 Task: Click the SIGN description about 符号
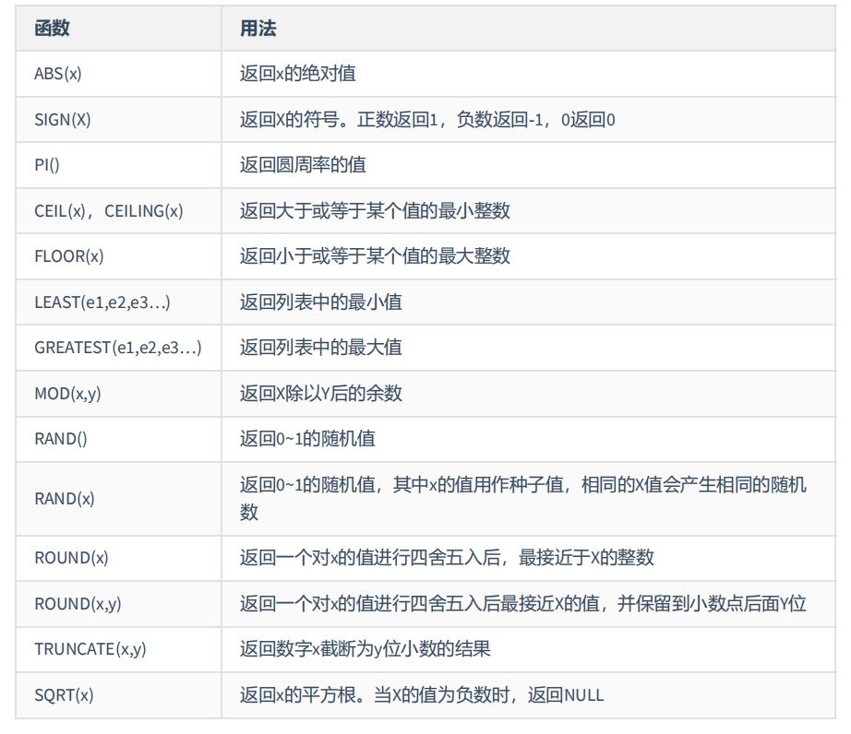(427, 119)
